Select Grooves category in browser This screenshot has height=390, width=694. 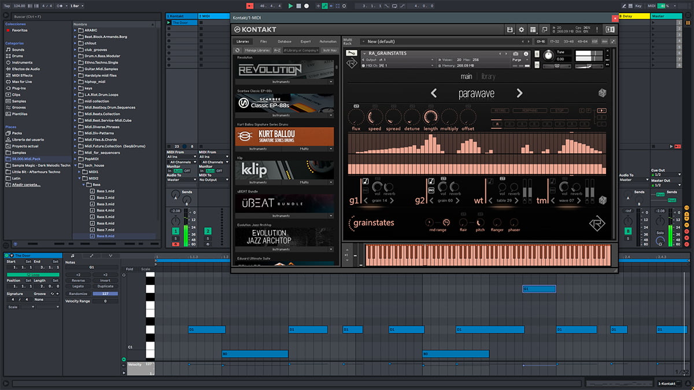pyautogui.click(x=19, y=107)
